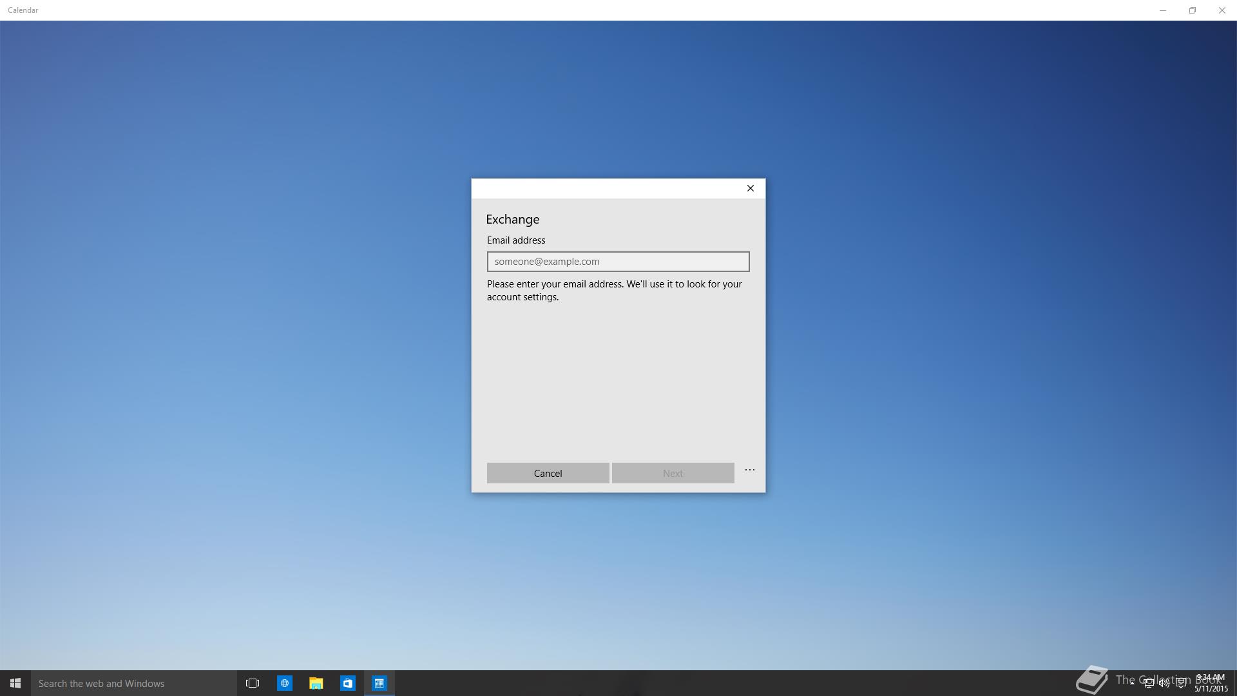Select the Calendar app taskbar icon
1237x696 pixels.
point(379,683)
